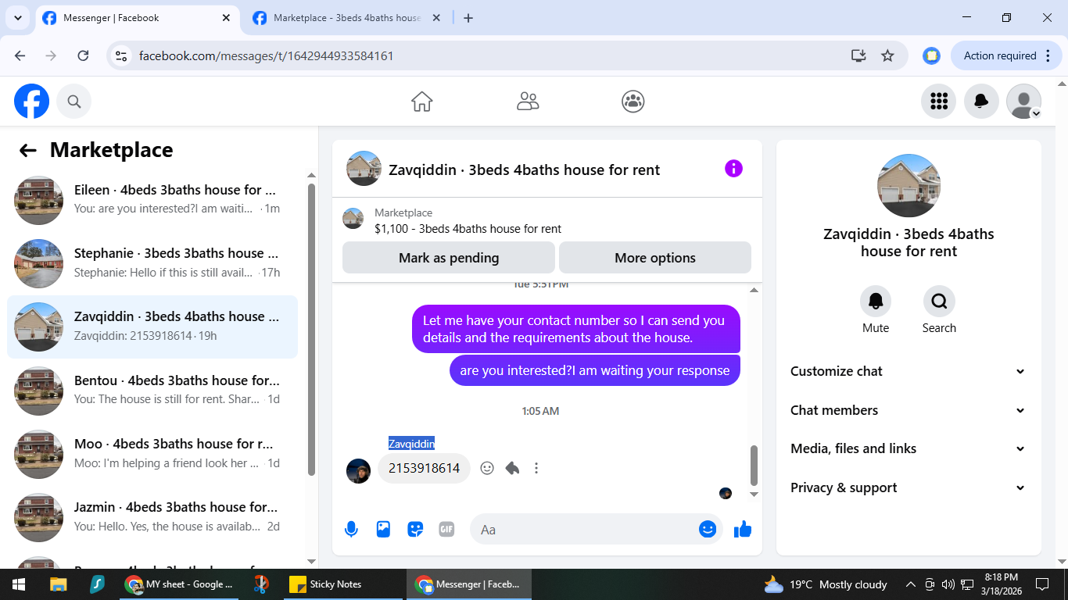Image resolution: width=1068 pixels, height=600 pixels.
Task: Open more options for message 2153918614
Action: tap(536, 468)
